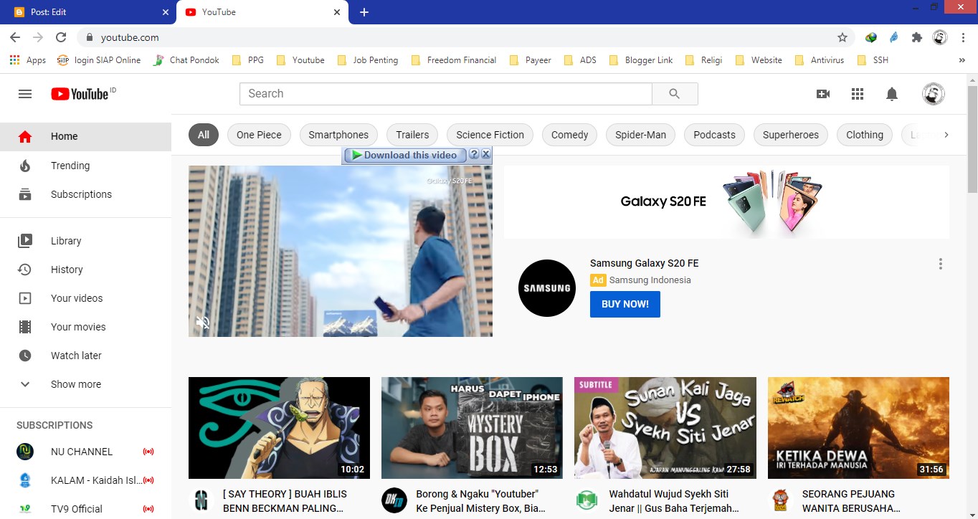978x519 pixels.
Task: Open the KALAM - Kaidah Isl subscription
Action: pyautogui.click(x=85, y=480)
